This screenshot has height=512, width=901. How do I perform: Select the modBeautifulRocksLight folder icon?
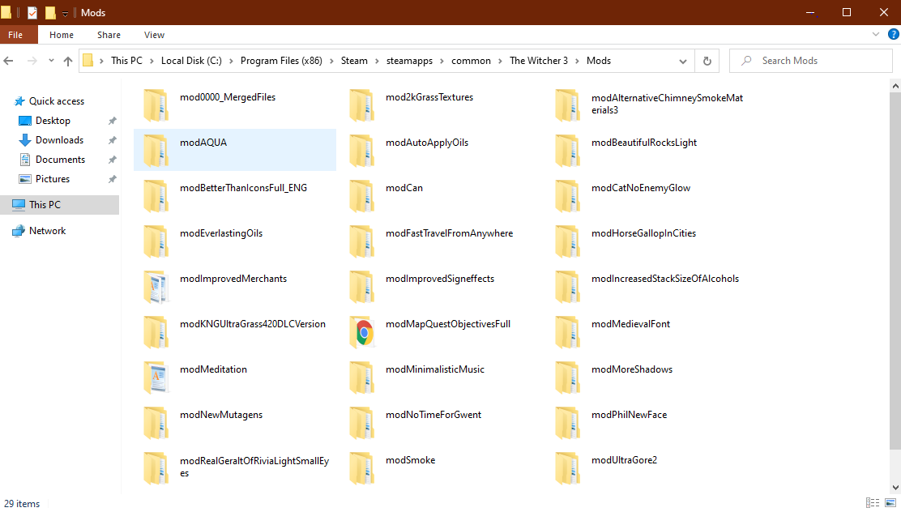coord(567,151)
